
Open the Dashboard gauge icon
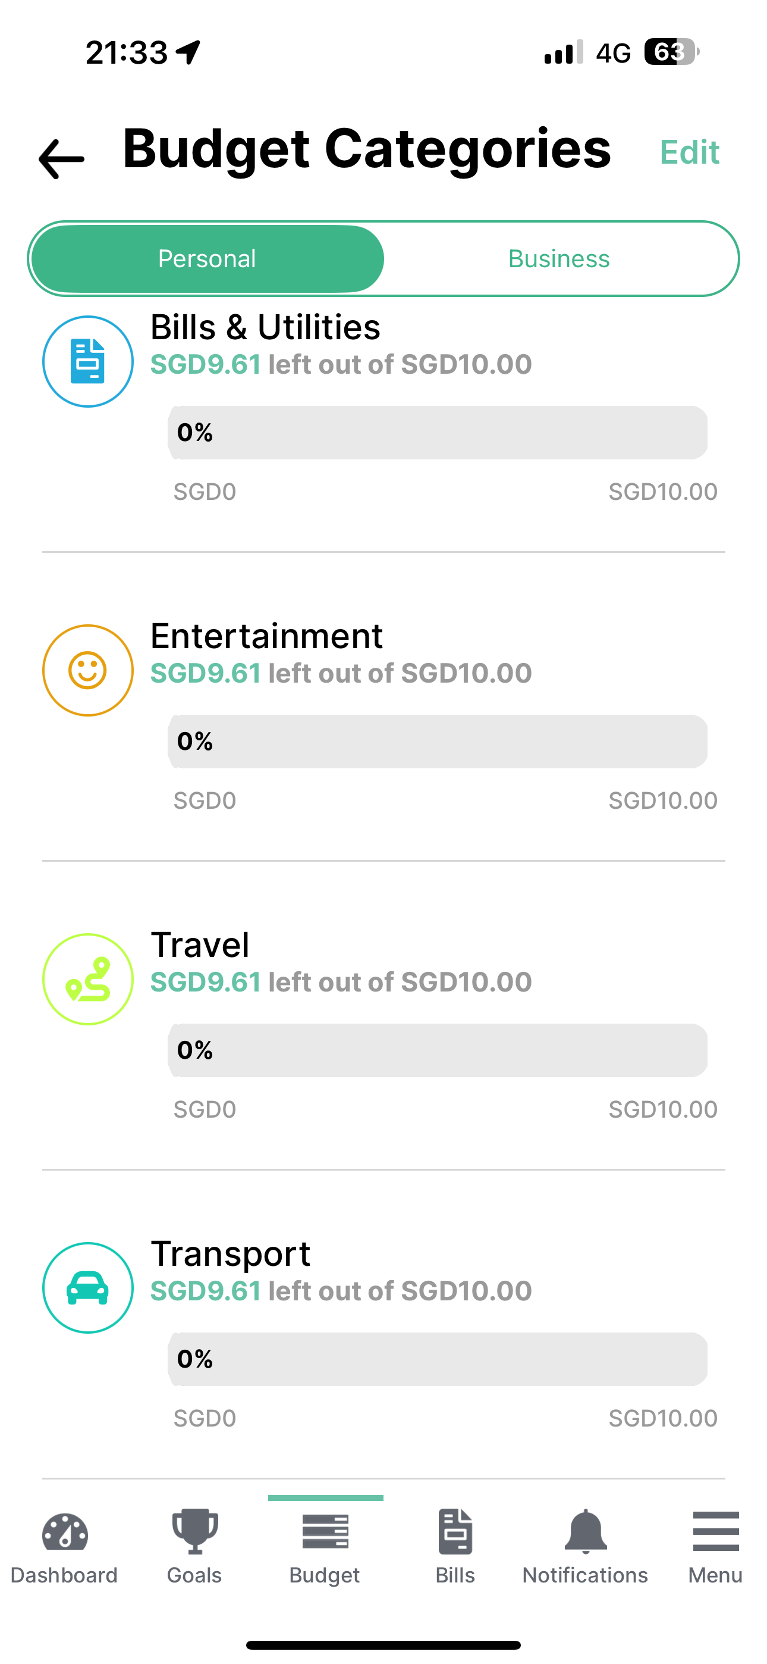tap(65, 1532)
